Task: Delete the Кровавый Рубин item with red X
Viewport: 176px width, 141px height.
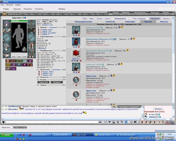Action: [80, 61]
